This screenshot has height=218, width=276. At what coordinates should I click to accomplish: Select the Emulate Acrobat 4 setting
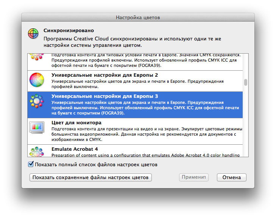(135, 151)
